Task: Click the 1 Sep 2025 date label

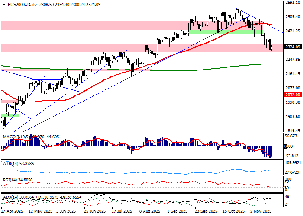Action: pyautogui.click(x=177, y=212)
